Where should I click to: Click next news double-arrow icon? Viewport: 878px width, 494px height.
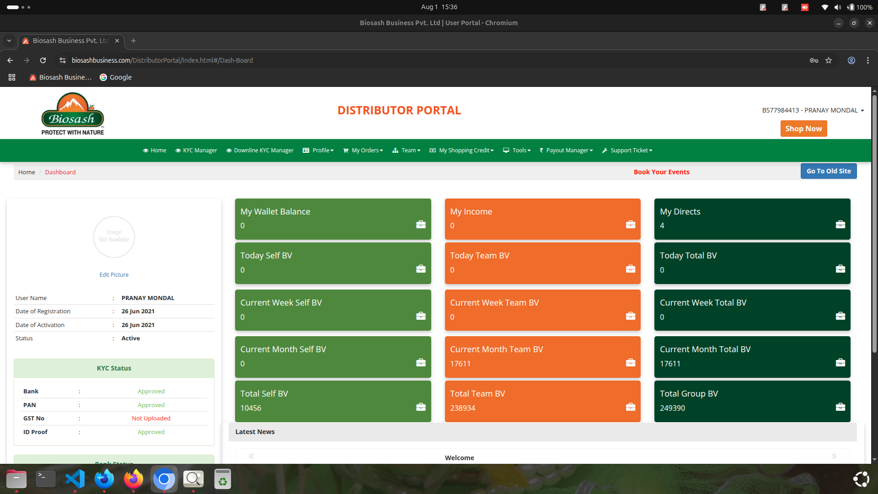(x=834, y=456)
